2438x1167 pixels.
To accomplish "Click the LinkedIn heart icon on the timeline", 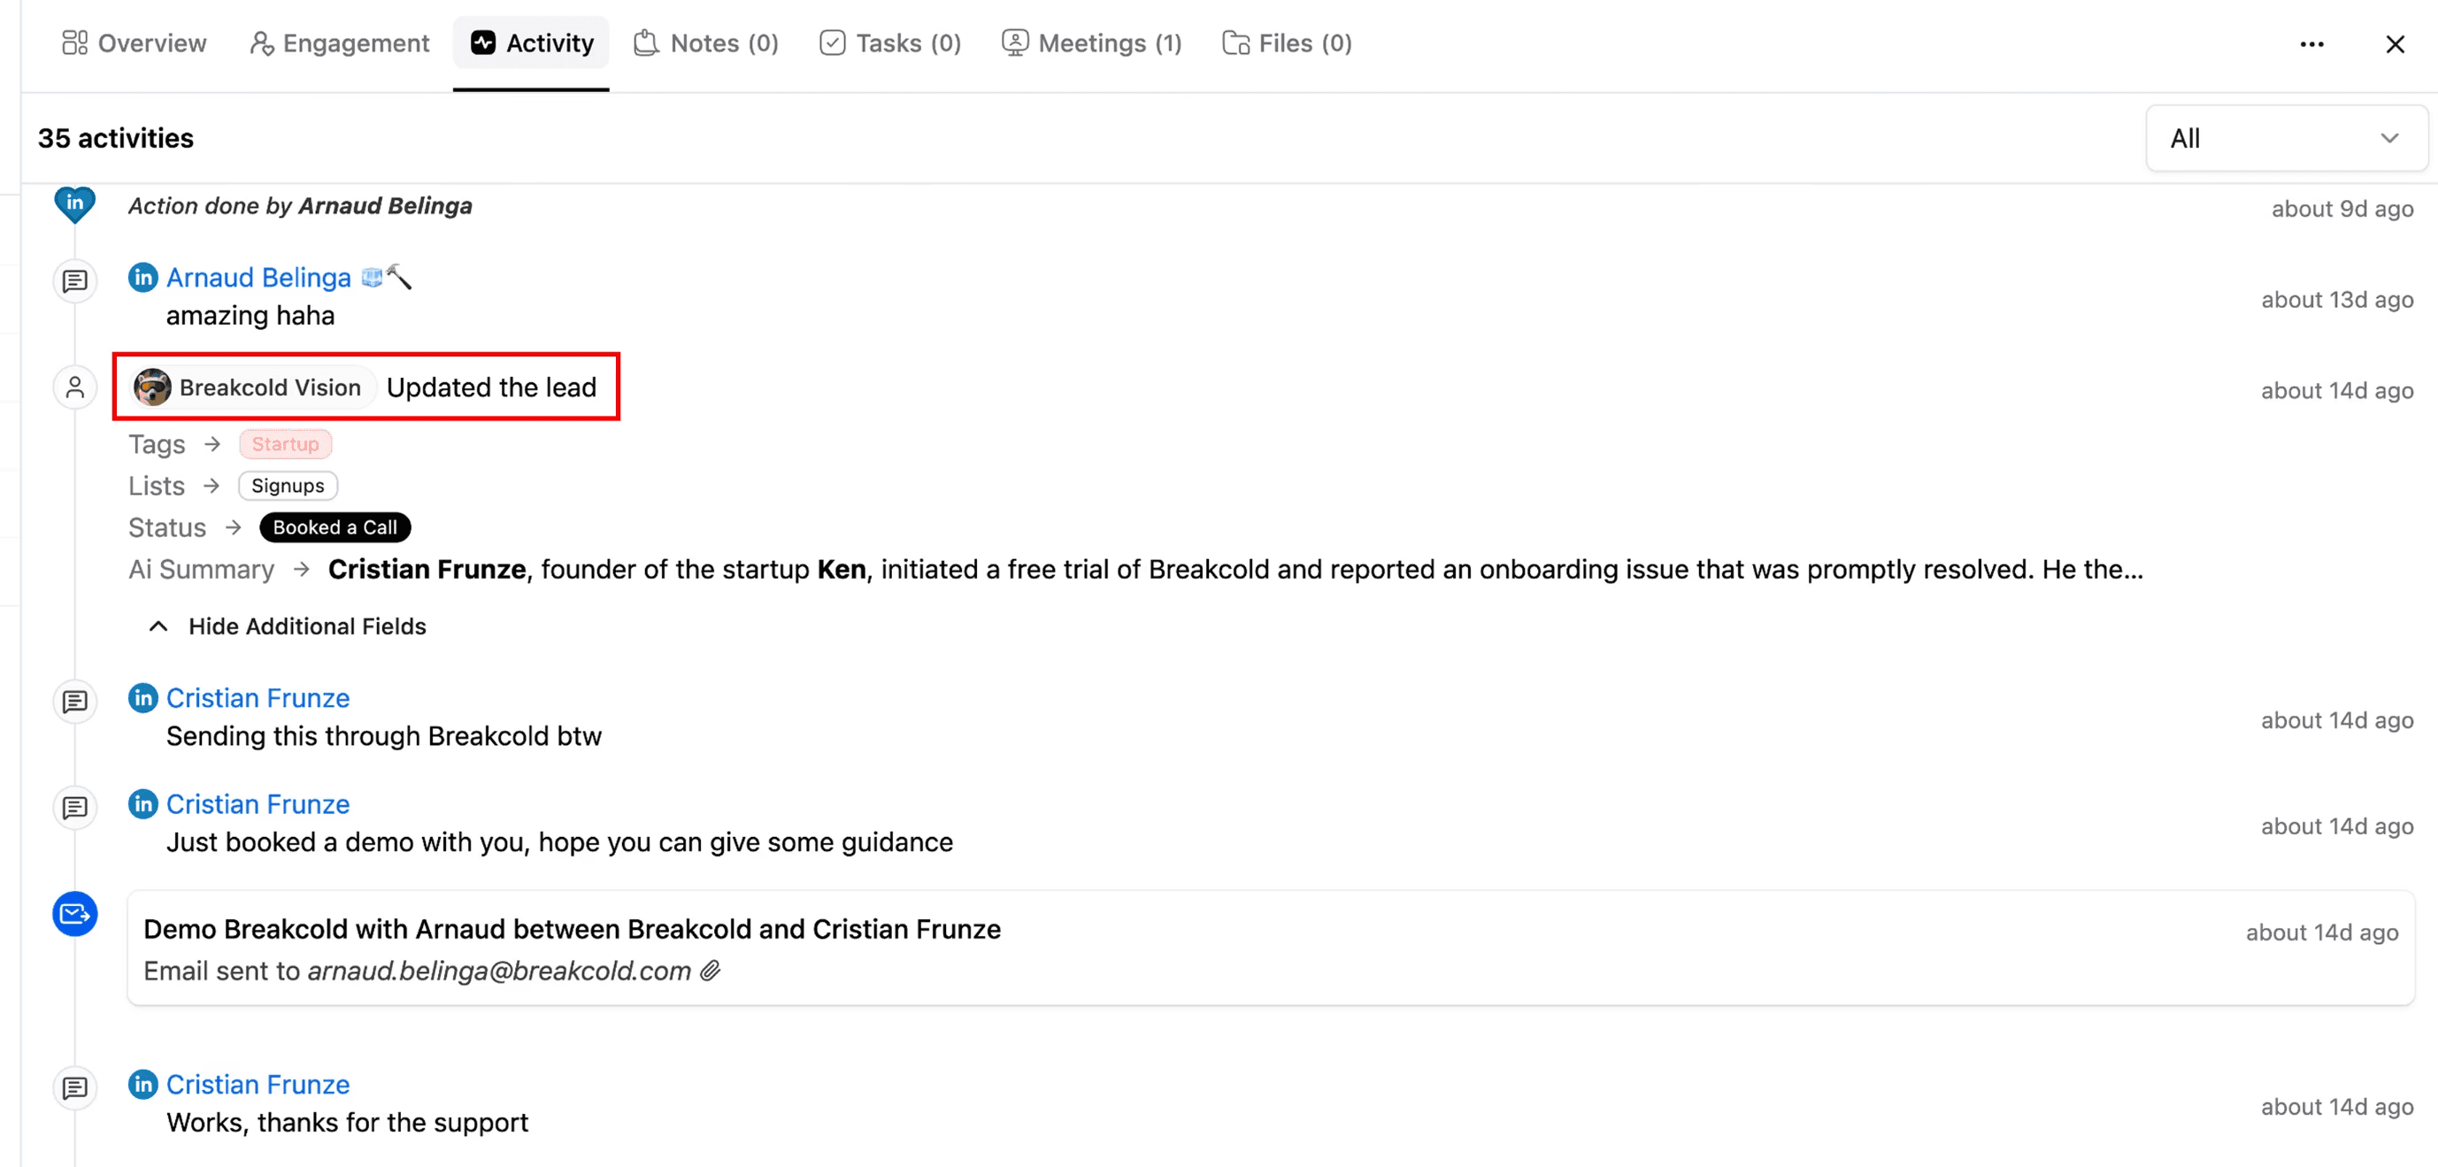I will [74, 203].
